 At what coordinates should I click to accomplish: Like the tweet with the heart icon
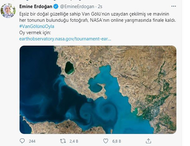tap(107, 141)
